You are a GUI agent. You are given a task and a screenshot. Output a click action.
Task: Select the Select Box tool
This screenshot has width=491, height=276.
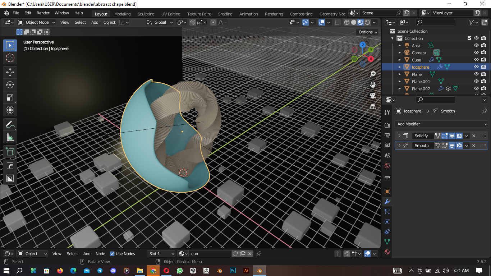click(x=10, y=45)
